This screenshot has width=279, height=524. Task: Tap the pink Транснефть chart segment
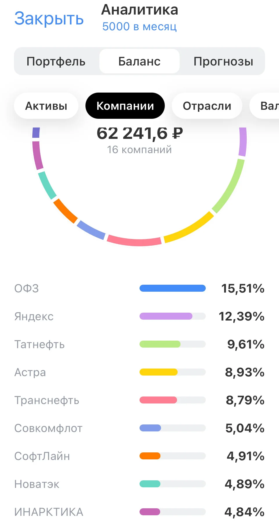[134, 241]
